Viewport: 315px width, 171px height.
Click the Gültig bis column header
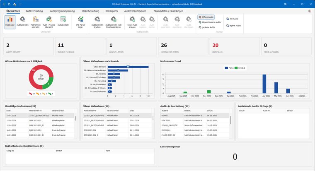[x=30, y=151]
